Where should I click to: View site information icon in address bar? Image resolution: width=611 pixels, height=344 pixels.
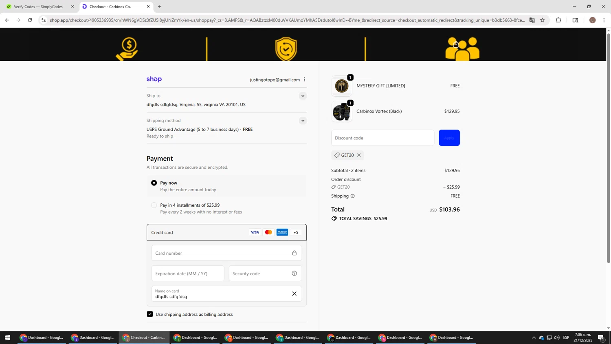pos(44,20)
